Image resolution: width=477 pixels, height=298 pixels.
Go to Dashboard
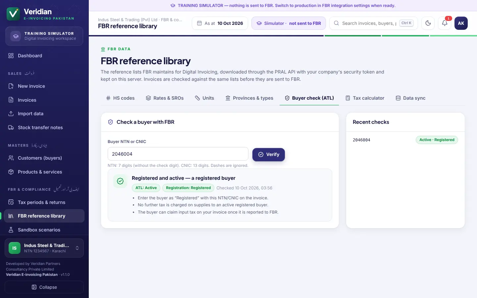click(44, 56)
